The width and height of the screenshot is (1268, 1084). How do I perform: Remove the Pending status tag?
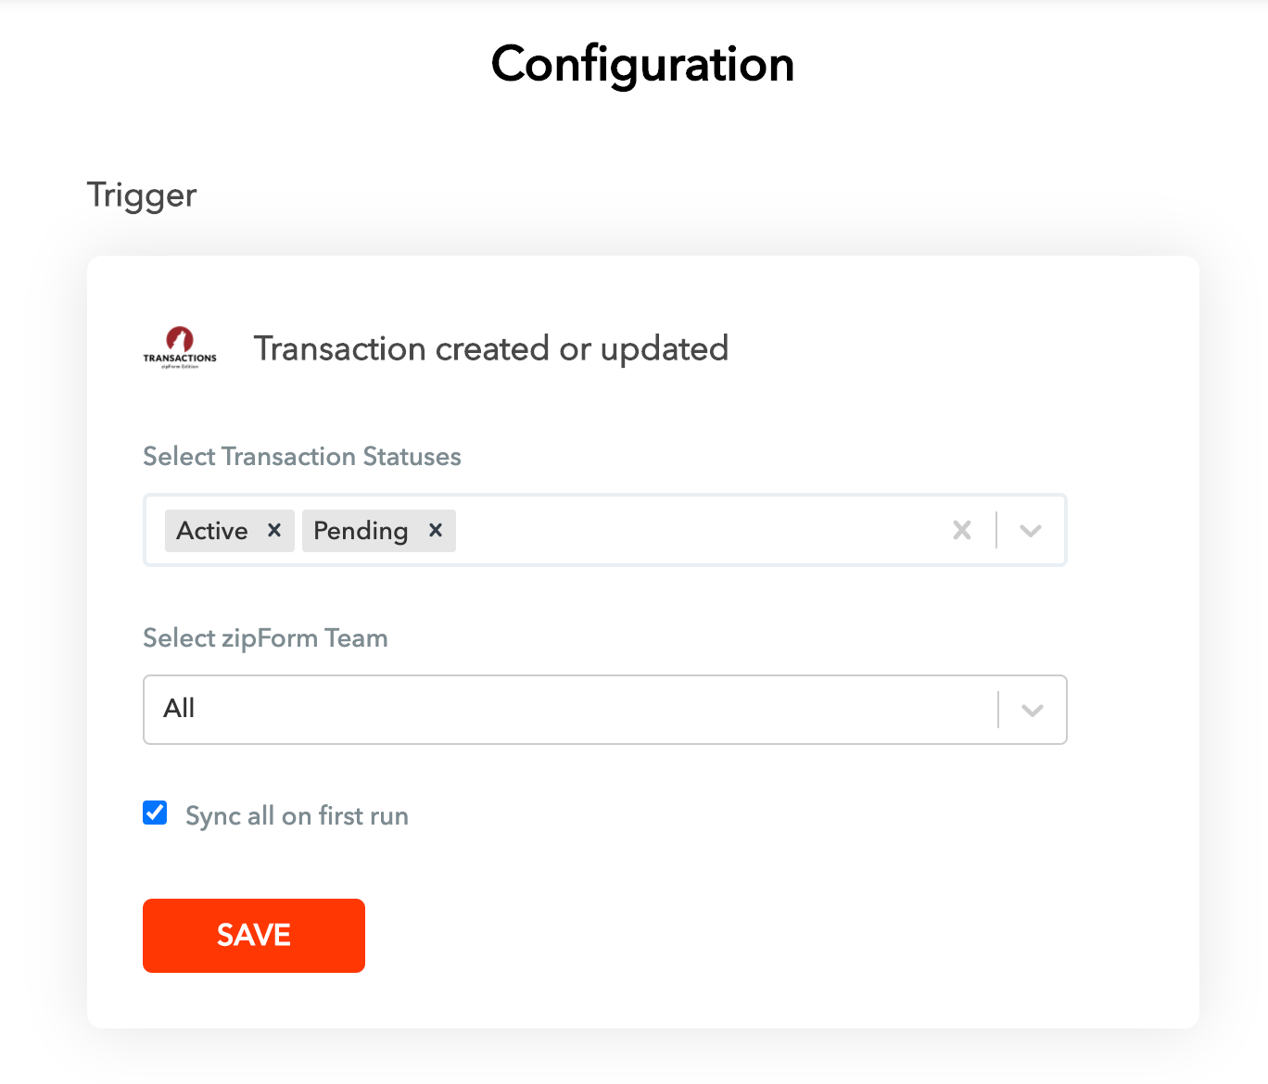click(436, 530)
